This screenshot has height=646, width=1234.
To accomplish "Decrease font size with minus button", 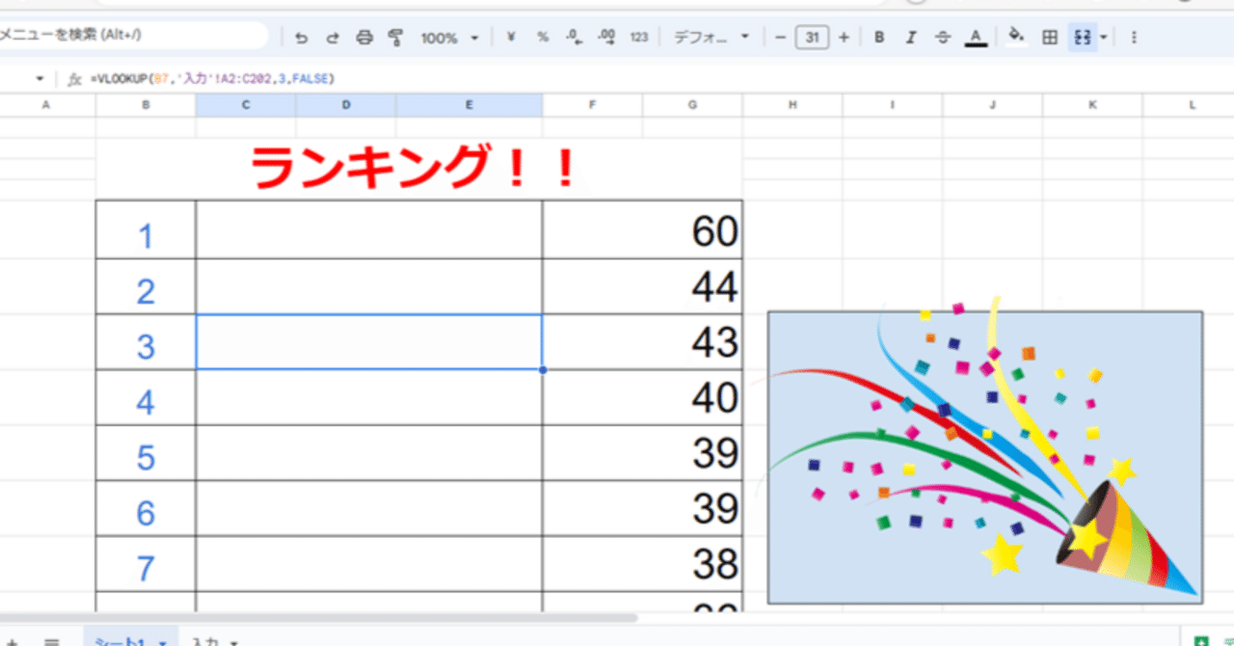I will pyautogui.click(x=780, y=38).
